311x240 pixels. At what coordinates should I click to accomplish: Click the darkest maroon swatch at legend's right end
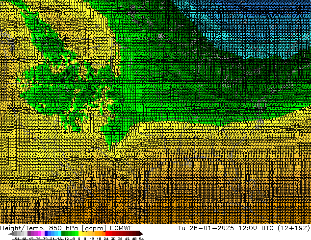pyautogui.click(x=141, y=234)
